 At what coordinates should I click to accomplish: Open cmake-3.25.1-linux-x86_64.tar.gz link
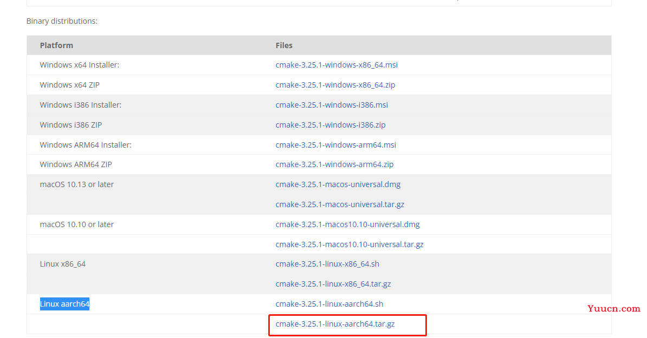click(x=333, y=284)
